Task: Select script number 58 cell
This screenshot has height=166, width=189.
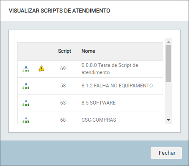Action: 63,86
